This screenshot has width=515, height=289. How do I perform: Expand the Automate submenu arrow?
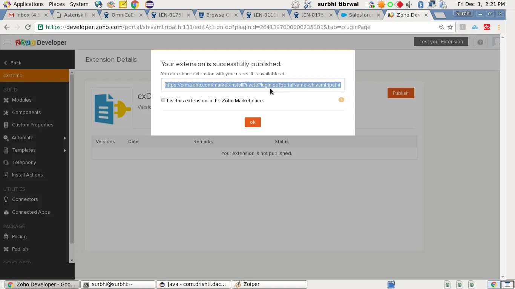(65, 138)
